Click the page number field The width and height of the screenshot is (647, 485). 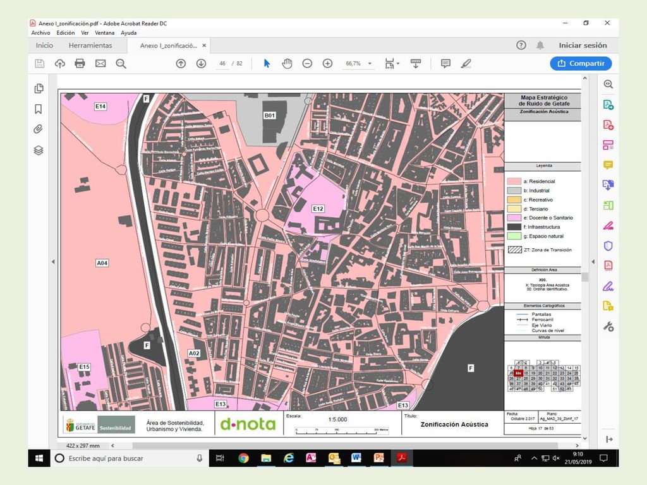pos(222,64)
